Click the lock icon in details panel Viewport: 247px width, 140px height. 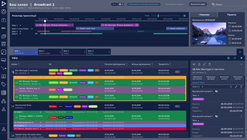(x=199, y=64)
